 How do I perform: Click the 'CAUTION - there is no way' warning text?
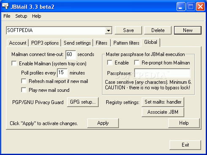[x=148, y=88]
